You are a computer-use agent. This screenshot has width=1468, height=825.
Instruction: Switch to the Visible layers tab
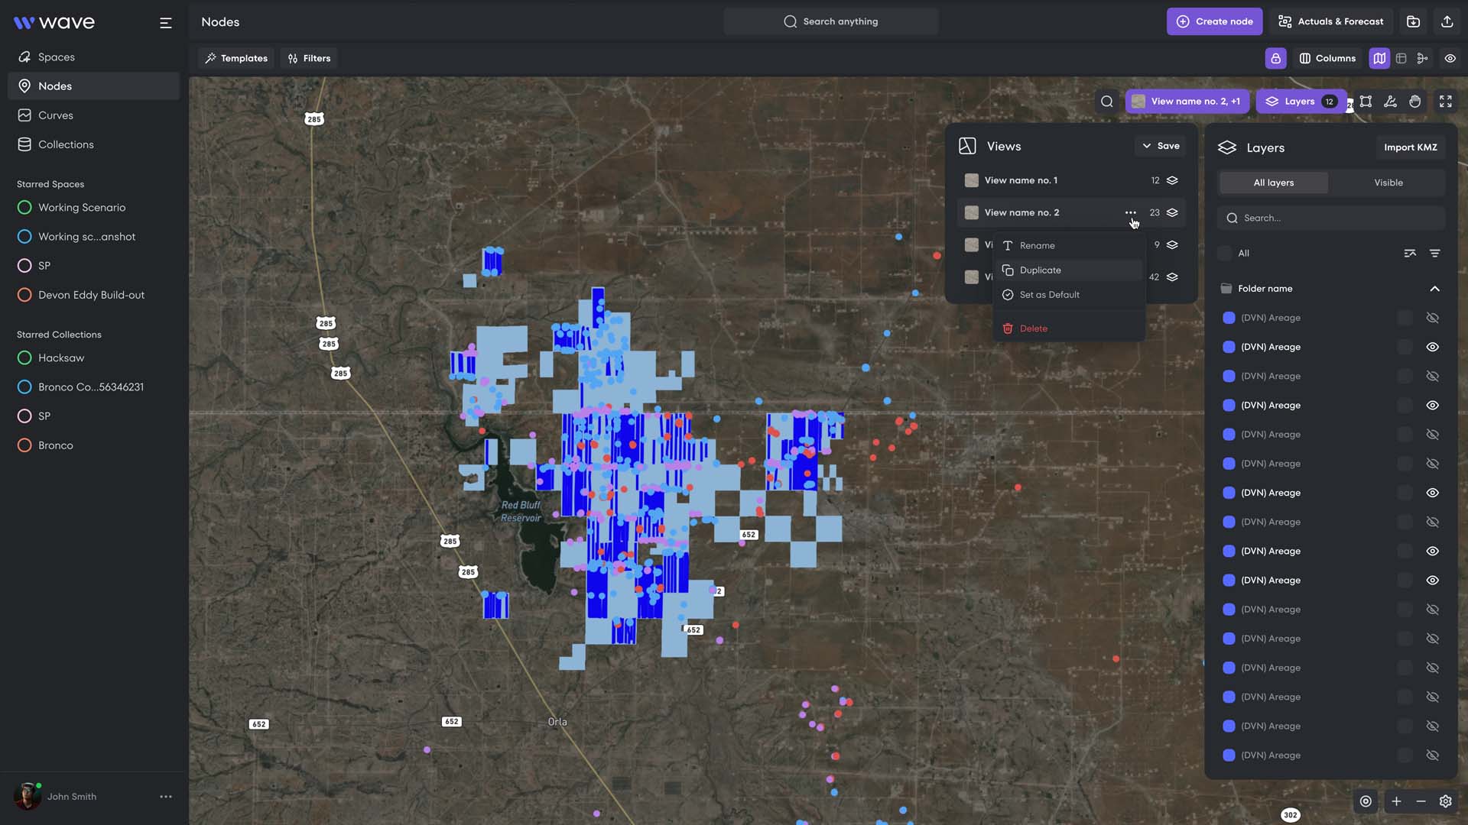1388,183
